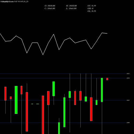Click the final endpoint of the white line

(x=107, y=33)
